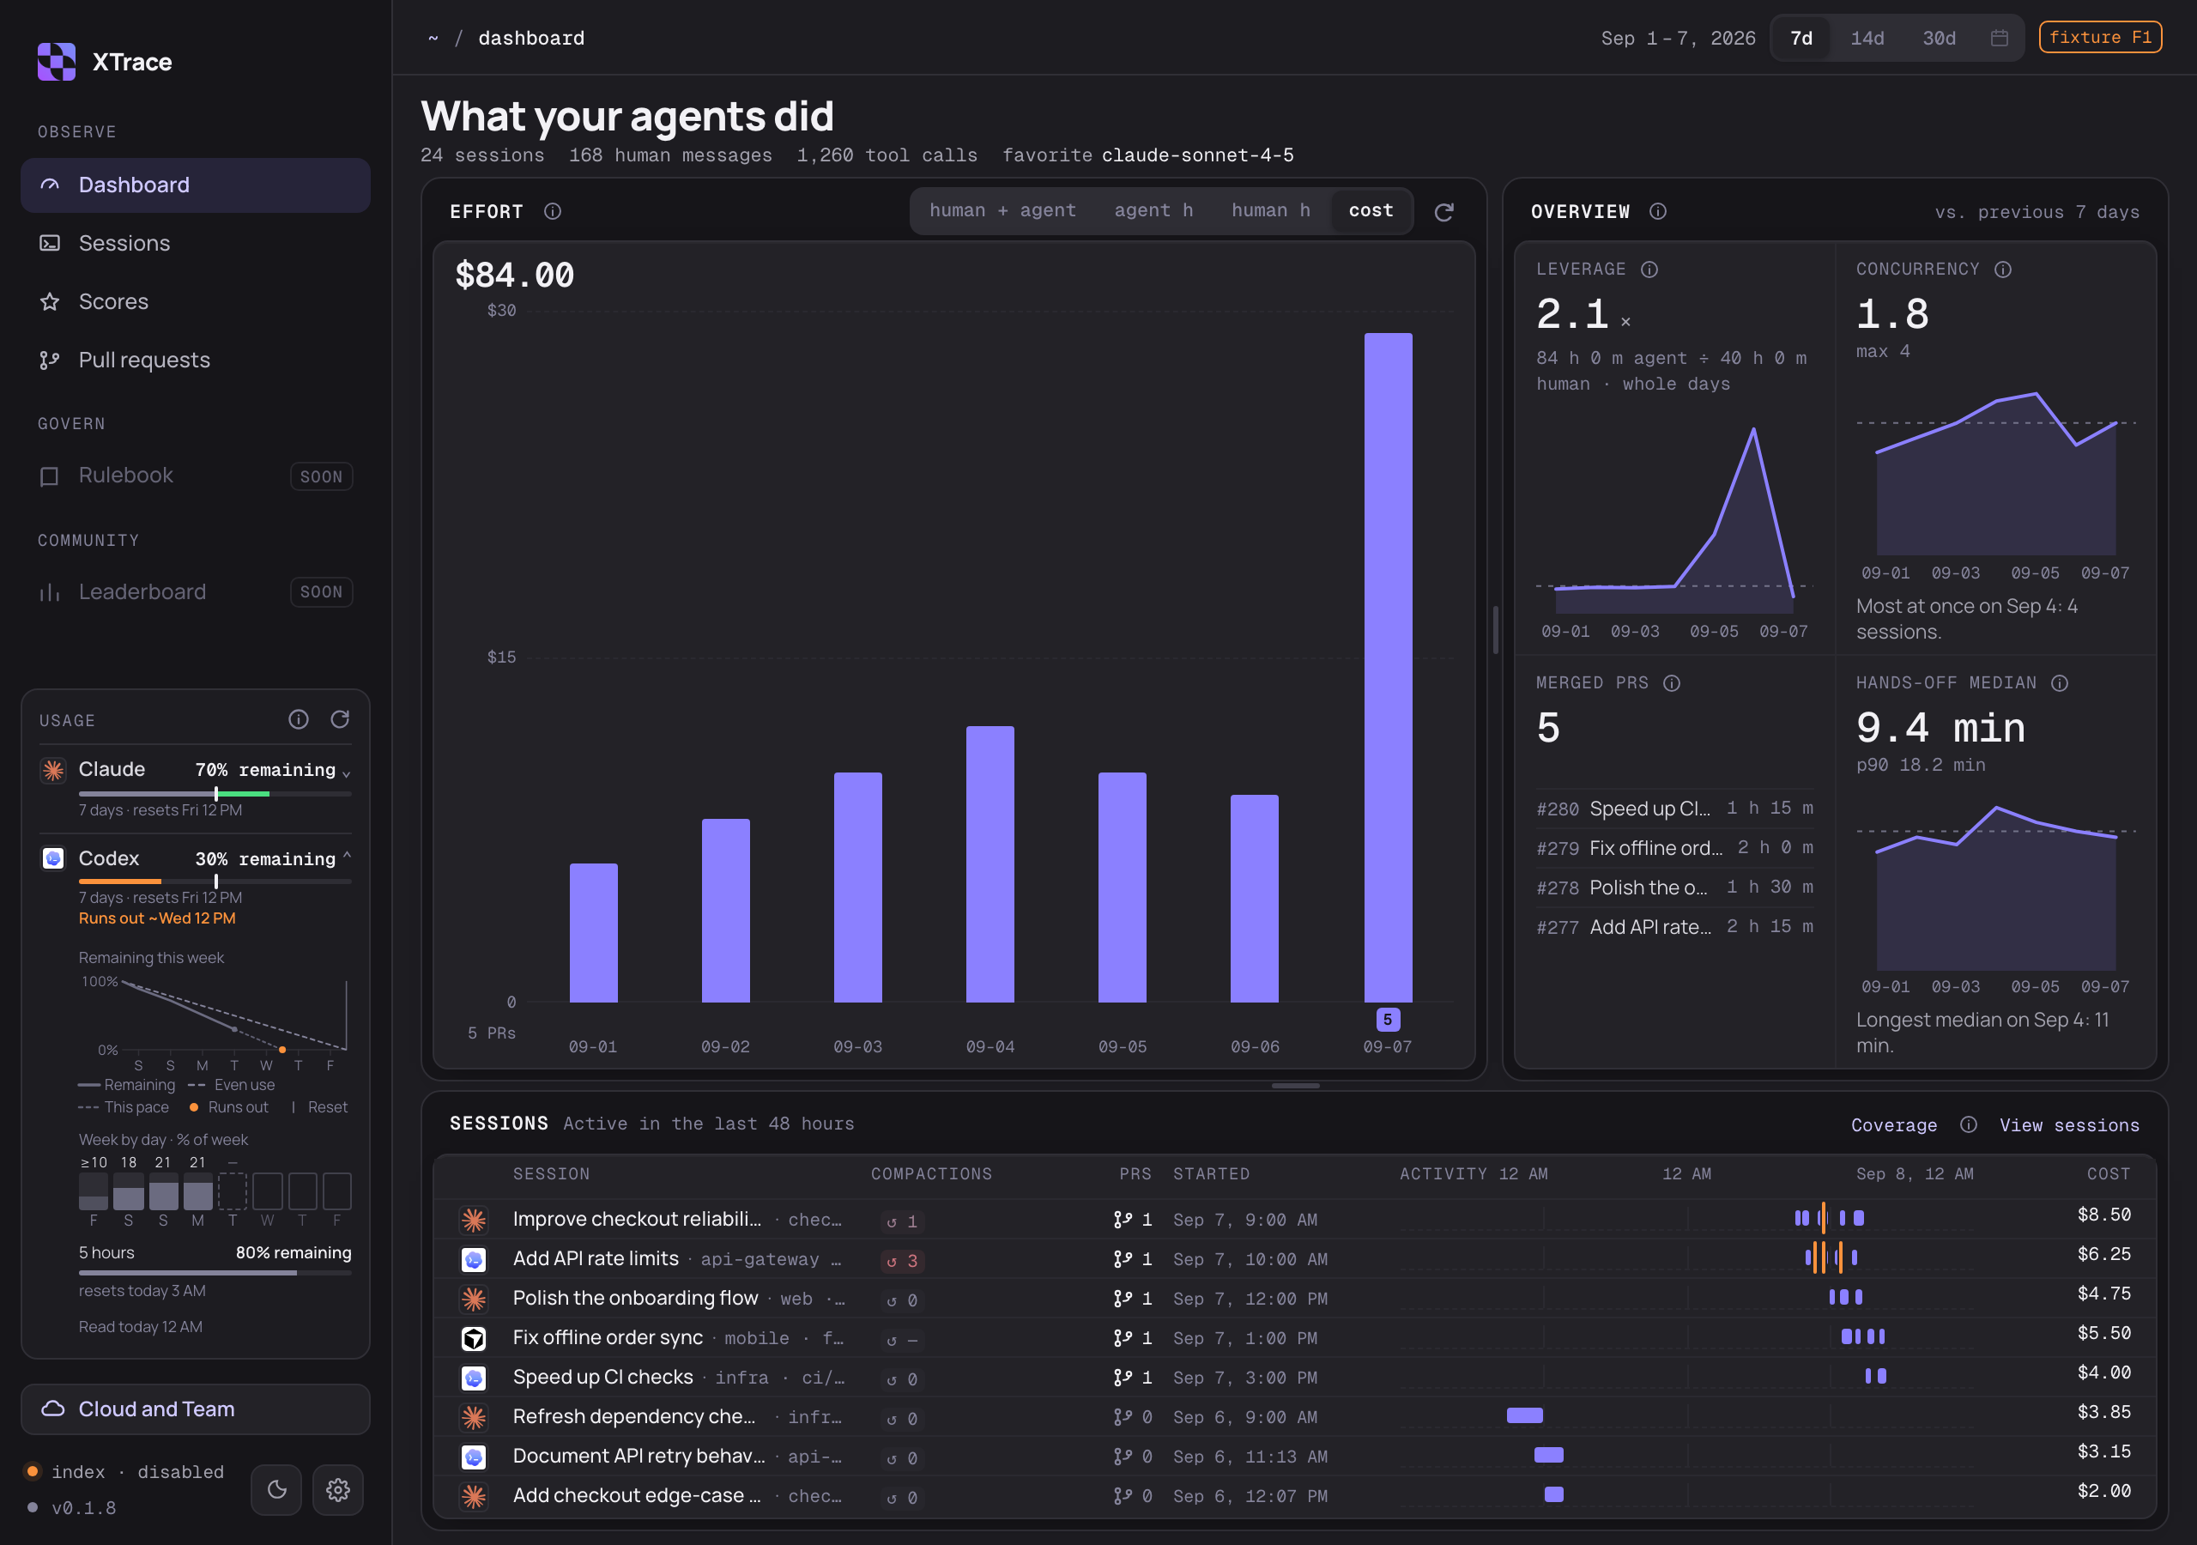Click the Concurrency info icon
The image size is (2197, 1545).
click(x=2002, y=270)
